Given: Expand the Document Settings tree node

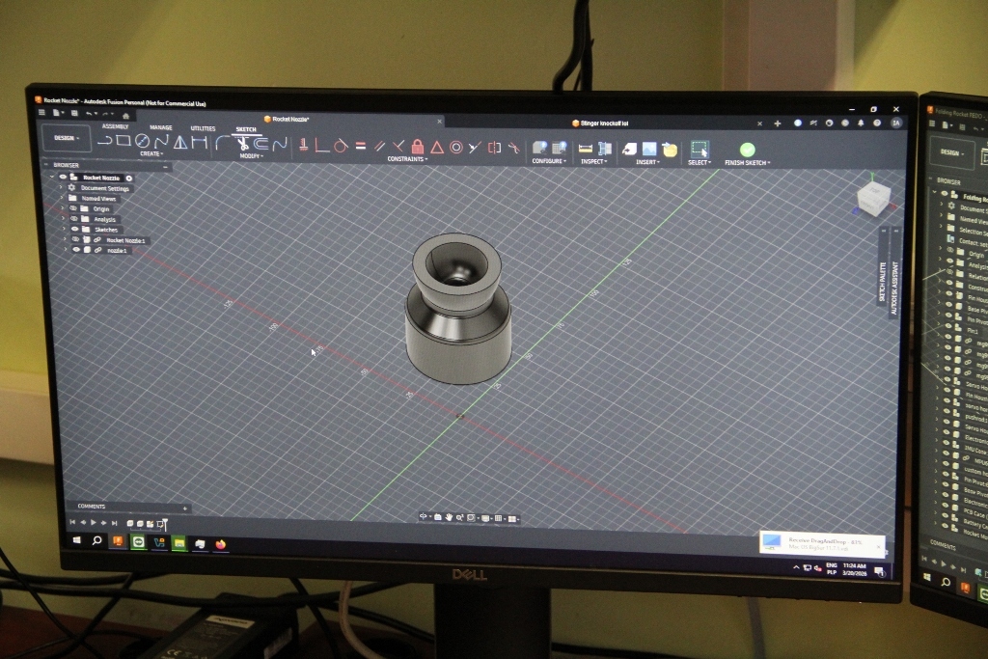Looking at the screenshot, I should pyautogui.click(x=61, y=188).
